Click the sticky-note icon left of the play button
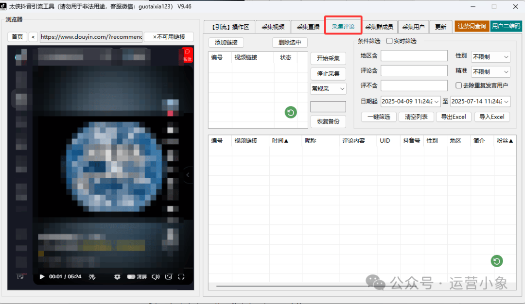Viewport: 525px width, 304px height. pos(20,277)
